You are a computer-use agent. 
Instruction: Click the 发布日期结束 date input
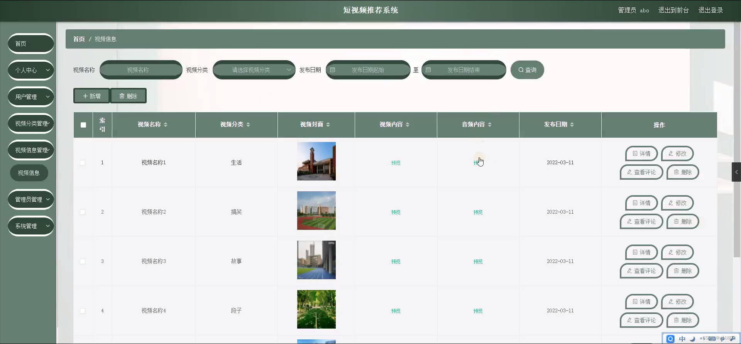coord(464,70)
